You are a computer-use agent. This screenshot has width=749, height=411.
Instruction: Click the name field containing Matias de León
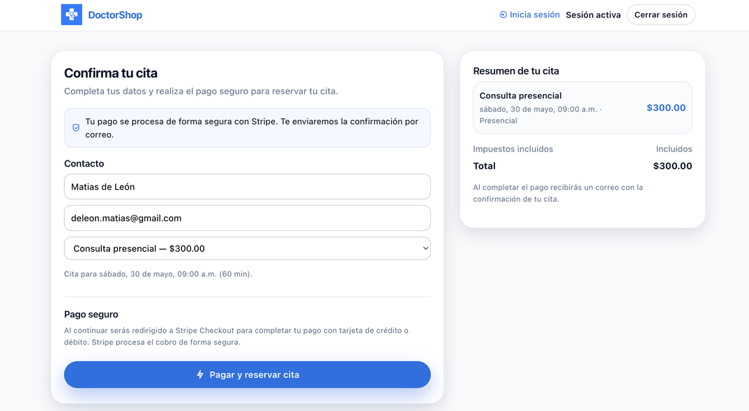click(x=248, y=187)
